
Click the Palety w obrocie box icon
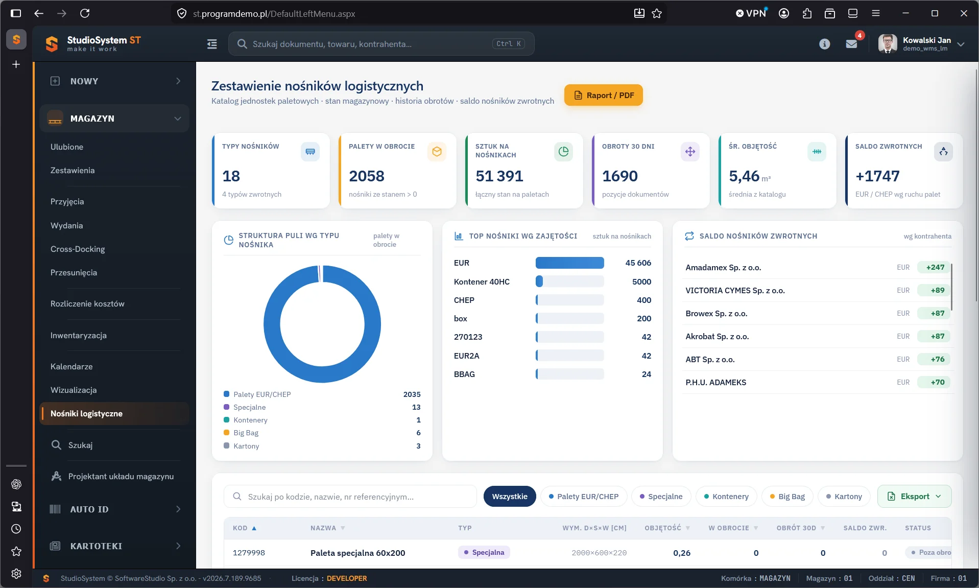[437, 152]
